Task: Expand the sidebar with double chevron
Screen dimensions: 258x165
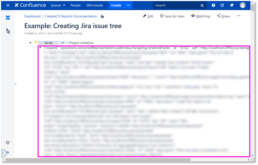Action: pyautogui.click(x=8, y=152)
